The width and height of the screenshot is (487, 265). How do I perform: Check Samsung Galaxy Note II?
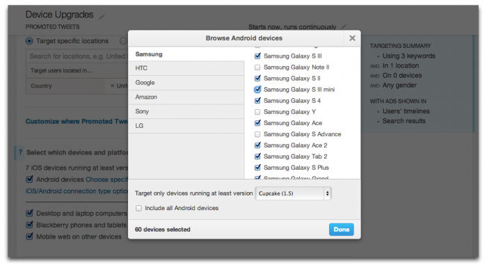(257, 67)
